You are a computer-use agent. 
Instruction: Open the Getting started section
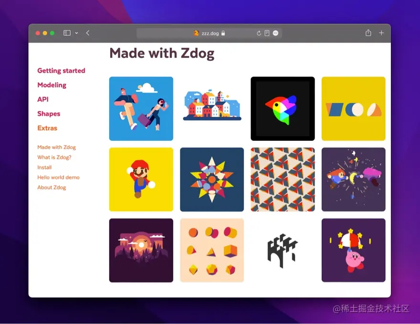pyautogui.click(x=61, y=71)
